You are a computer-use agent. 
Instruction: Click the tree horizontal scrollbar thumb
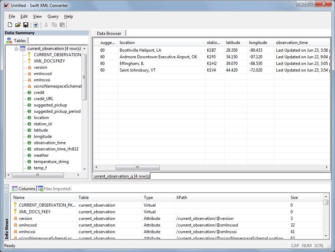point(38,175)
